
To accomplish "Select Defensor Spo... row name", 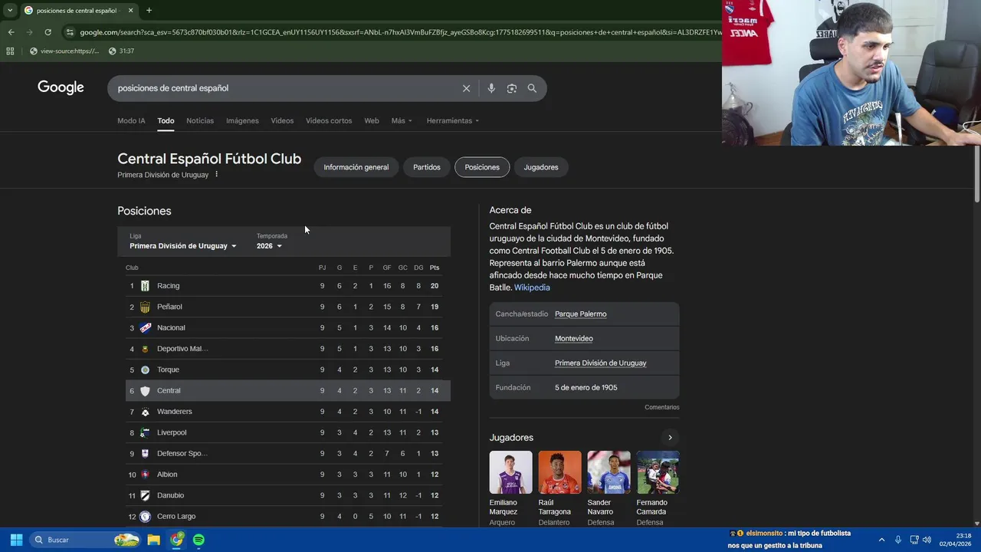I will [182, 453].
